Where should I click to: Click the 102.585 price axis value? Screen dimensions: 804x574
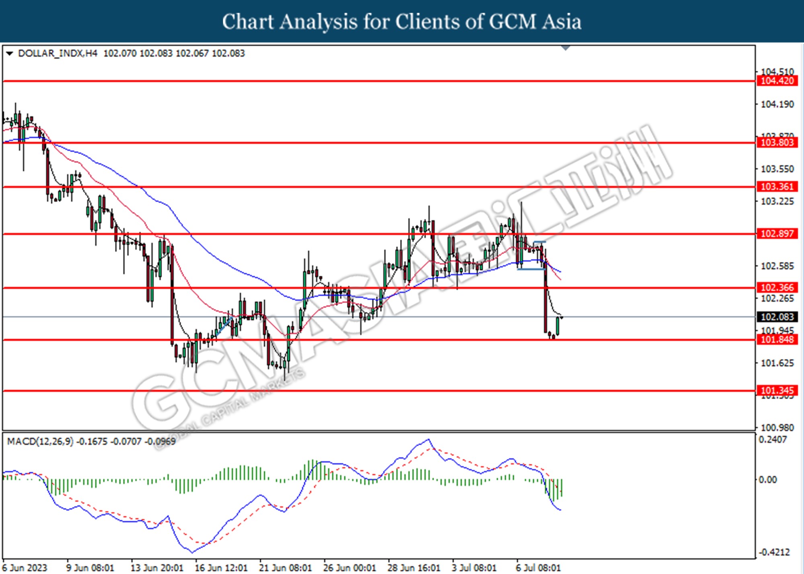click(777, 266)
